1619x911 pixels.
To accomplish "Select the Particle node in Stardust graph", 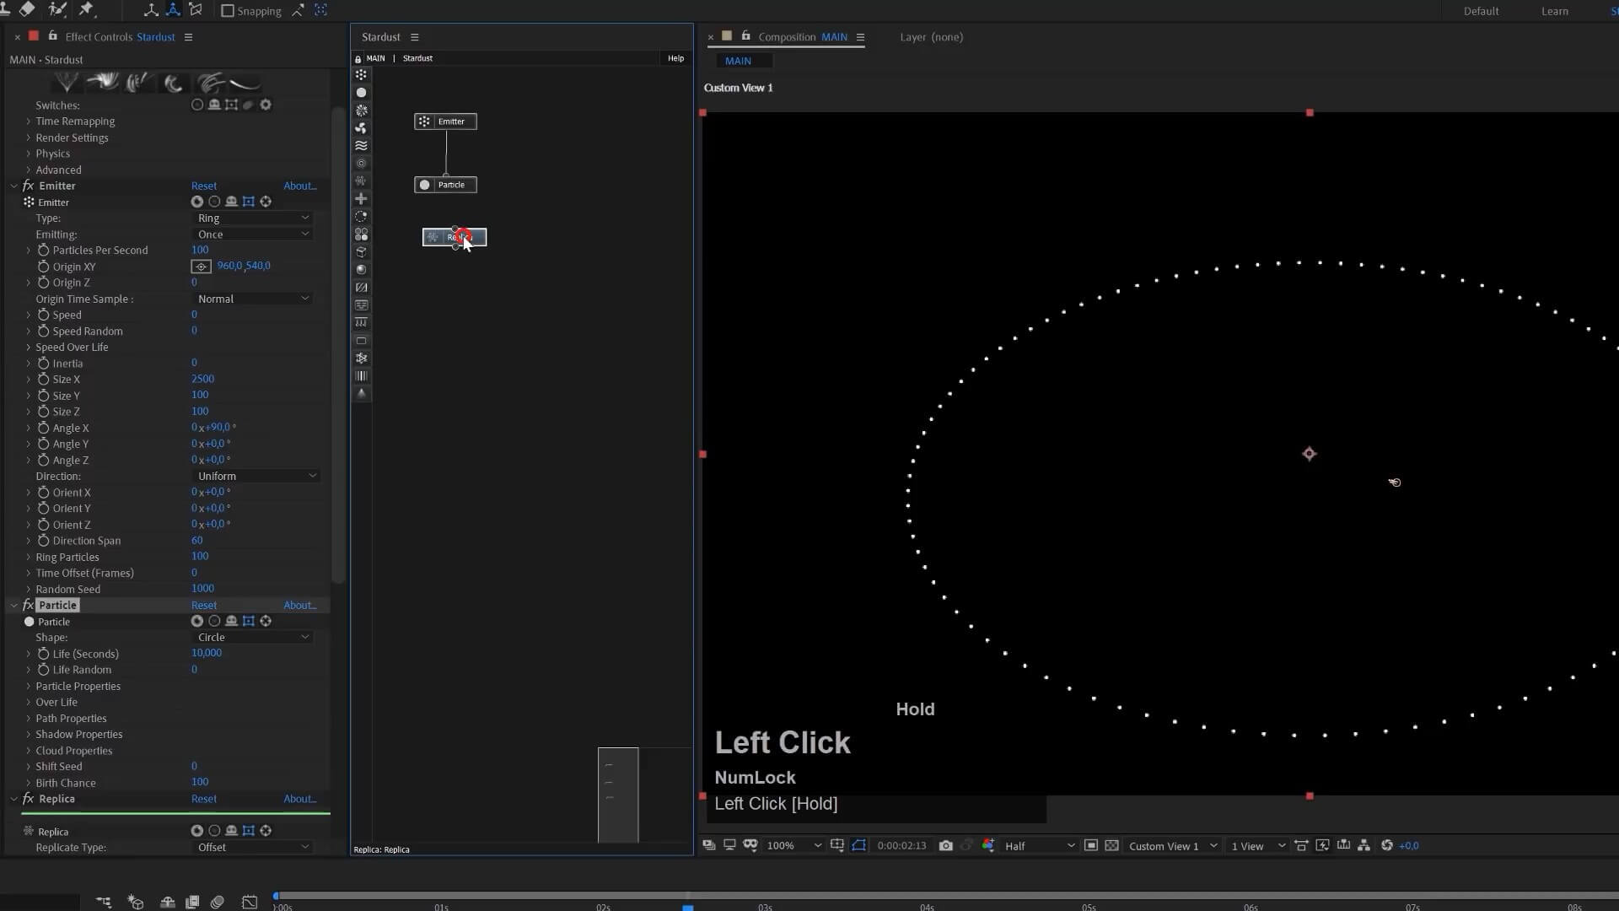I will click(445, 185).
